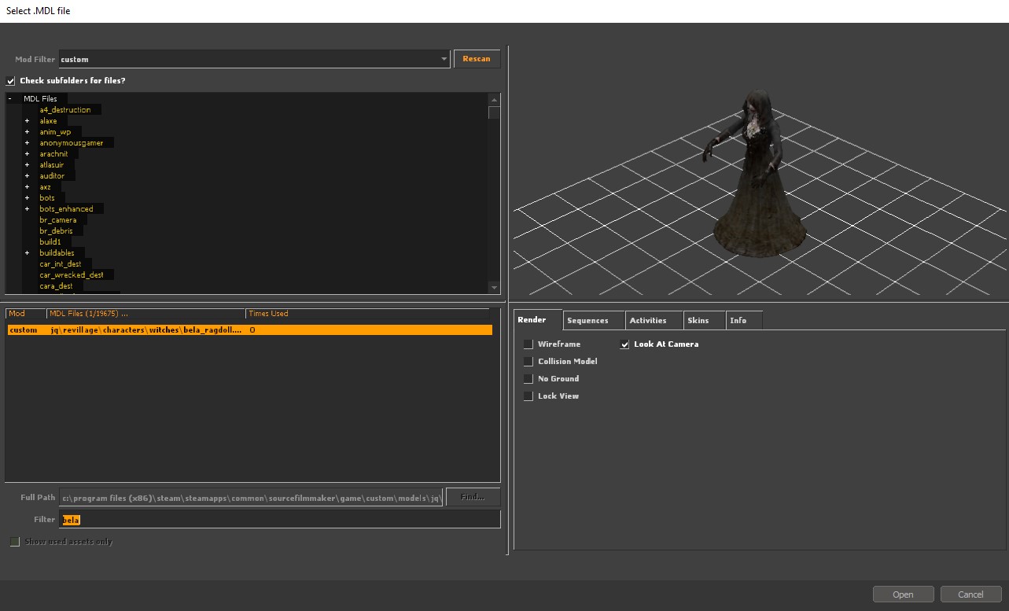Click the Rescan button
The height and width of the screenshot is (611, 1009).
[476, 59]
